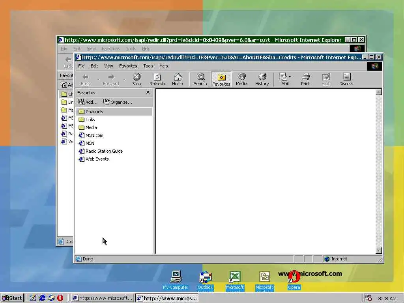404x303 pixels.
Task: Click the Stop toolbar button
Action: tap(137, 79)
